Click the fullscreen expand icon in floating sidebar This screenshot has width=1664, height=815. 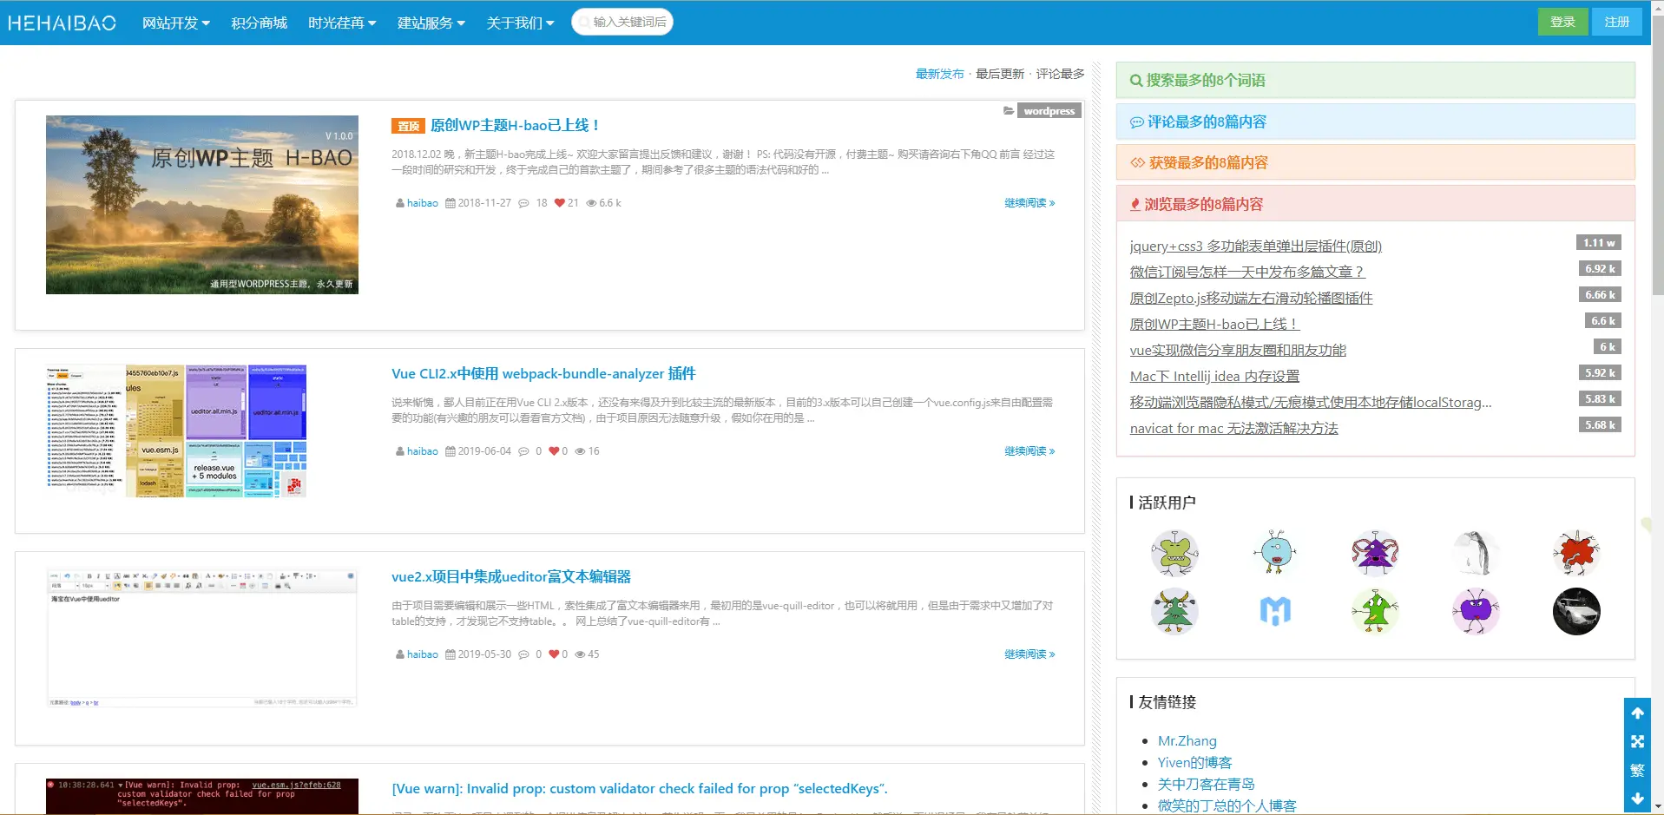1637,741
